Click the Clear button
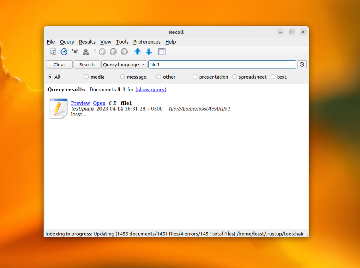 59,64
